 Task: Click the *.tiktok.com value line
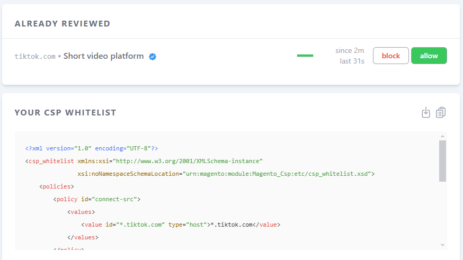(181, 225)
